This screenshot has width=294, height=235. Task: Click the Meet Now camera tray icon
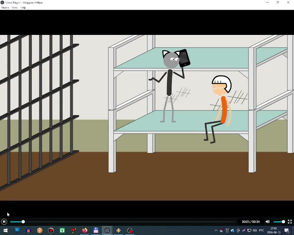238,230
